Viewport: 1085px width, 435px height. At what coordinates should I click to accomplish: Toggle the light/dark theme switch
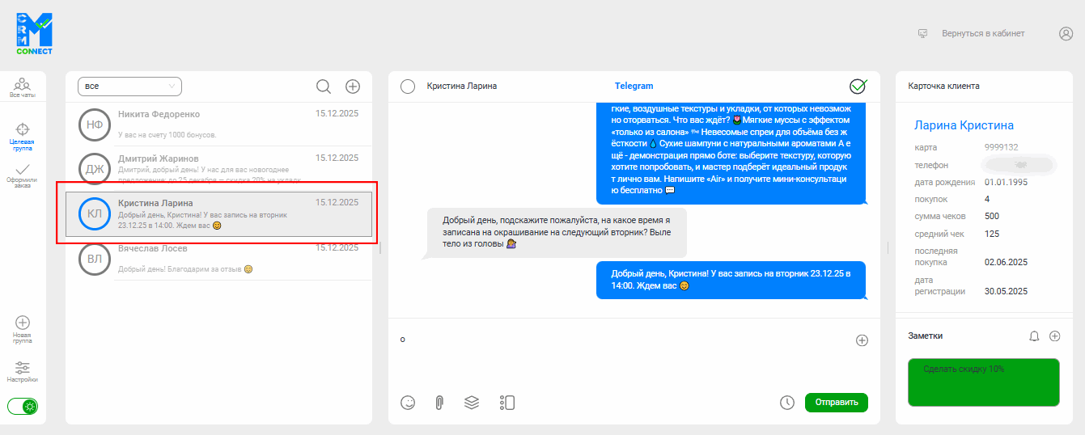(x=23, y=406)
